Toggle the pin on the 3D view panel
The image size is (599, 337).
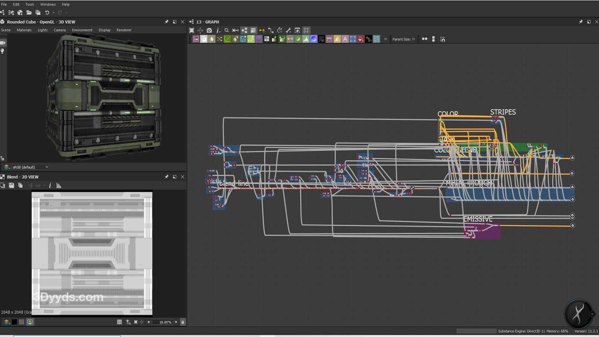click(166, 22)
